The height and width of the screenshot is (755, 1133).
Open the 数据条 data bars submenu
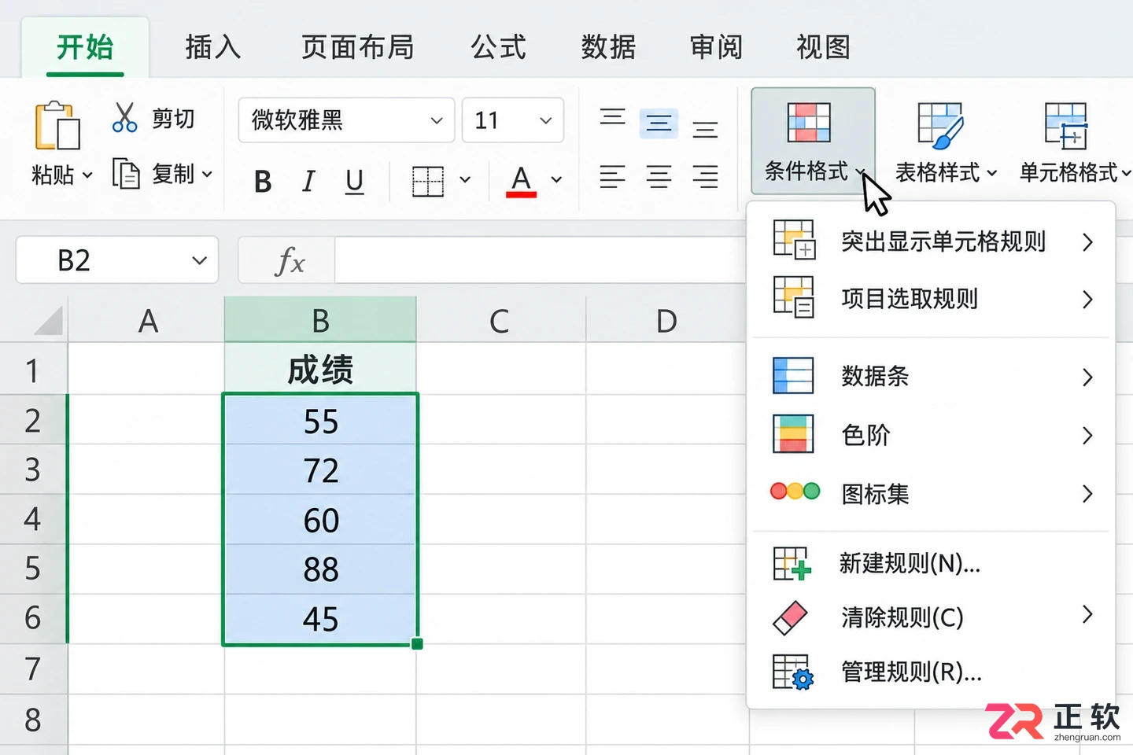[931, 376]
